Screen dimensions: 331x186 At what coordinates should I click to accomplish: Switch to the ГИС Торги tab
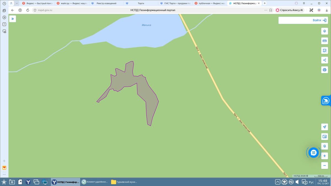[175, 3]
